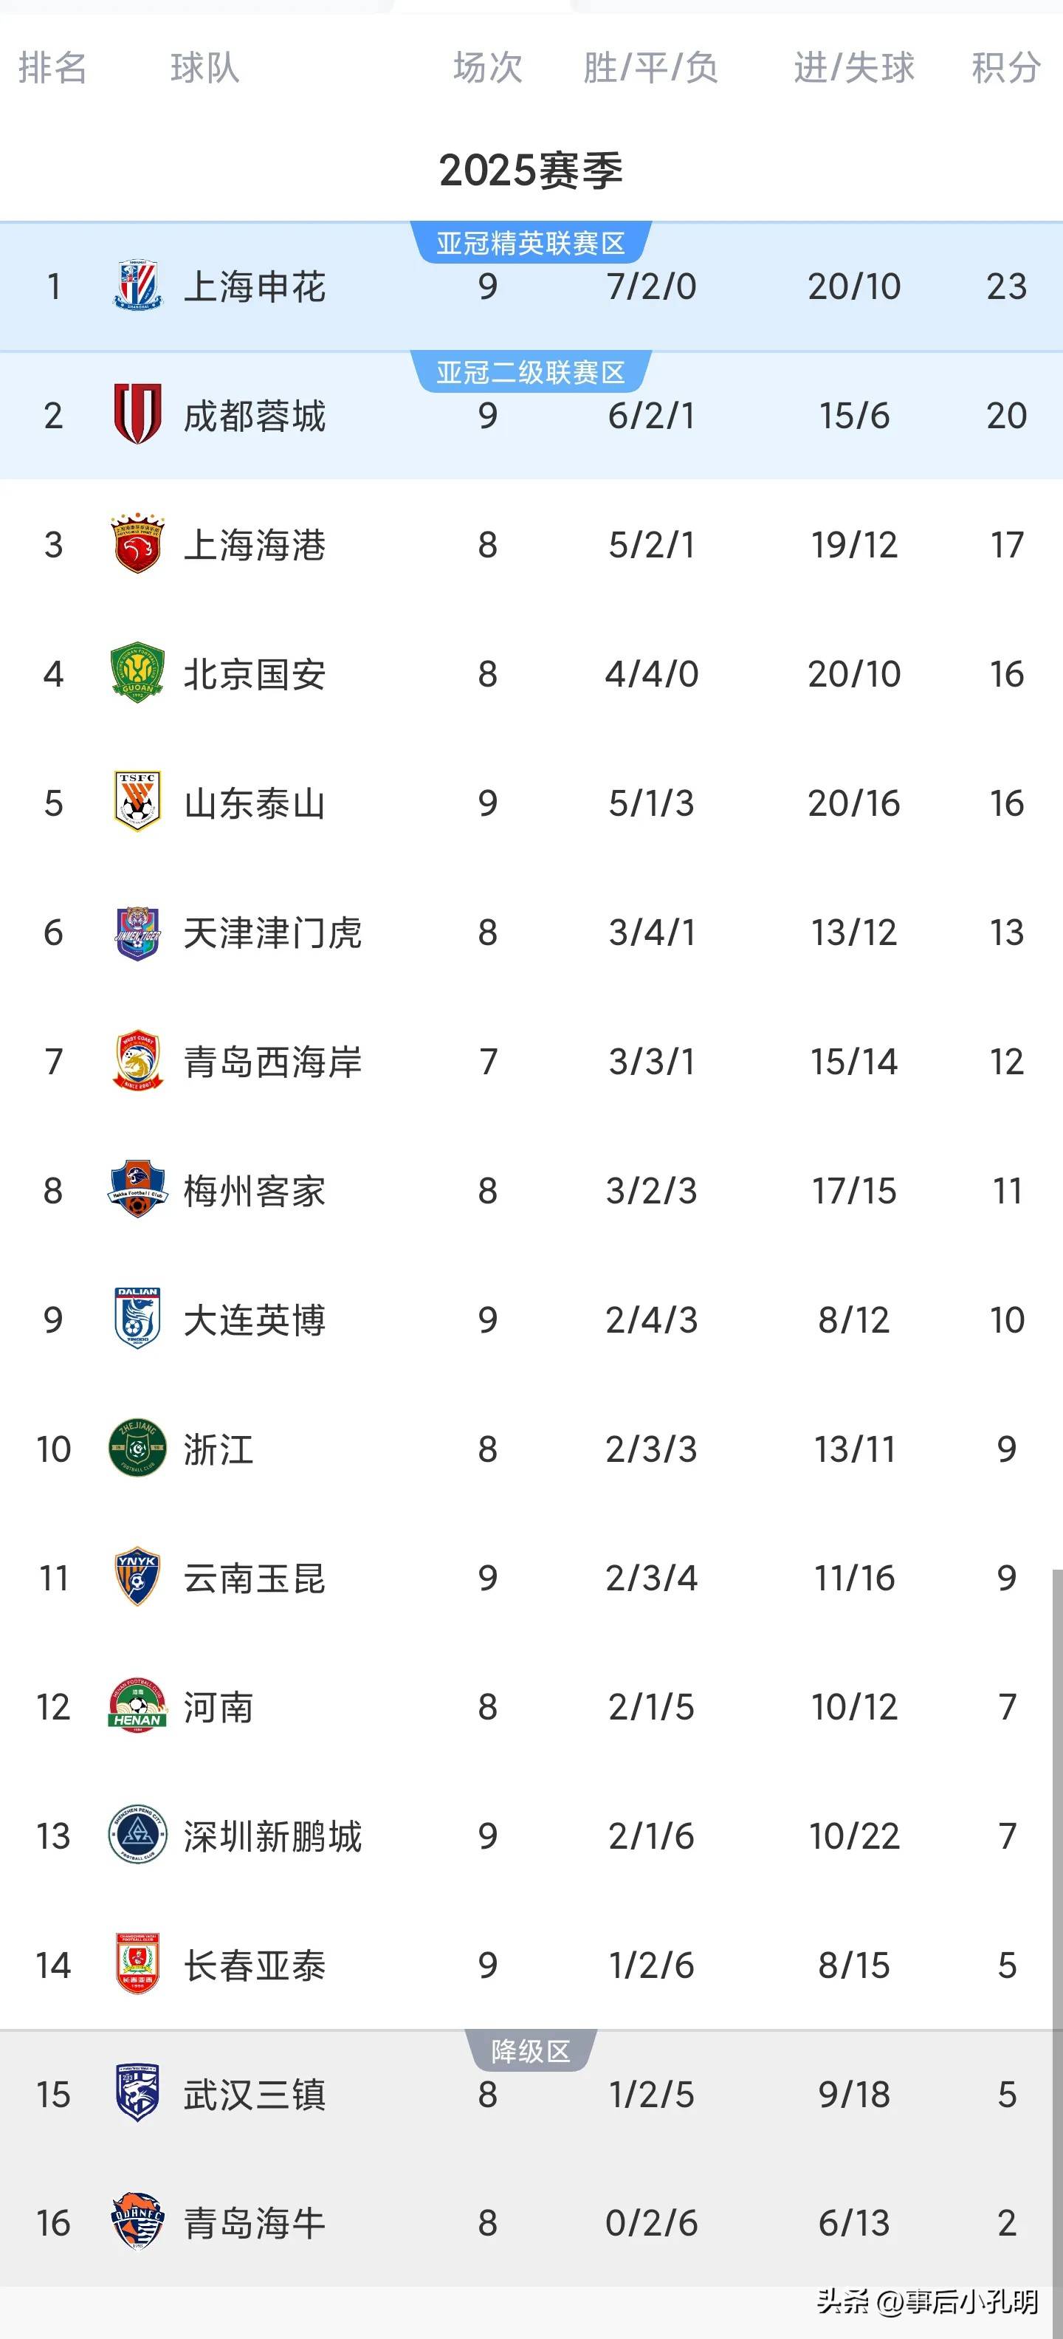Click the vertical scrollbar on right edge
The width and height of the screenshot is (1063, 2339).
click(1056, 1907)
